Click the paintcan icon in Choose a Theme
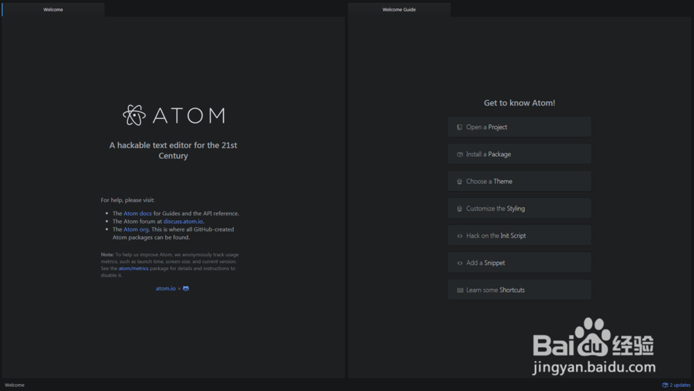694x391 pixels. (459, 181)
